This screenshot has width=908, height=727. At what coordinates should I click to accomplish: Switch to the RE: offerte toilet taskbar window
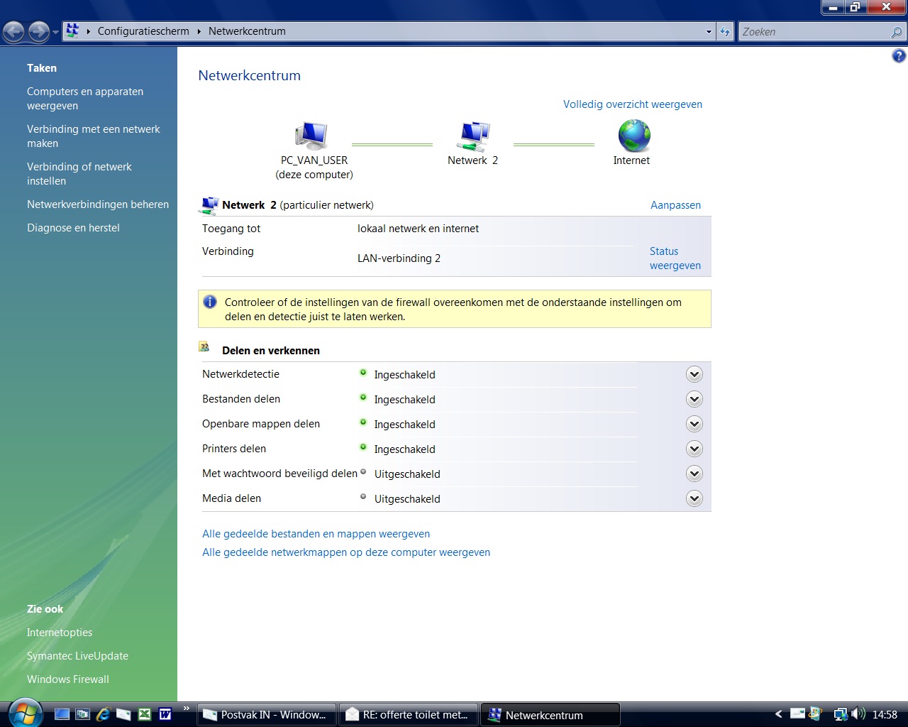click(408, 714)
